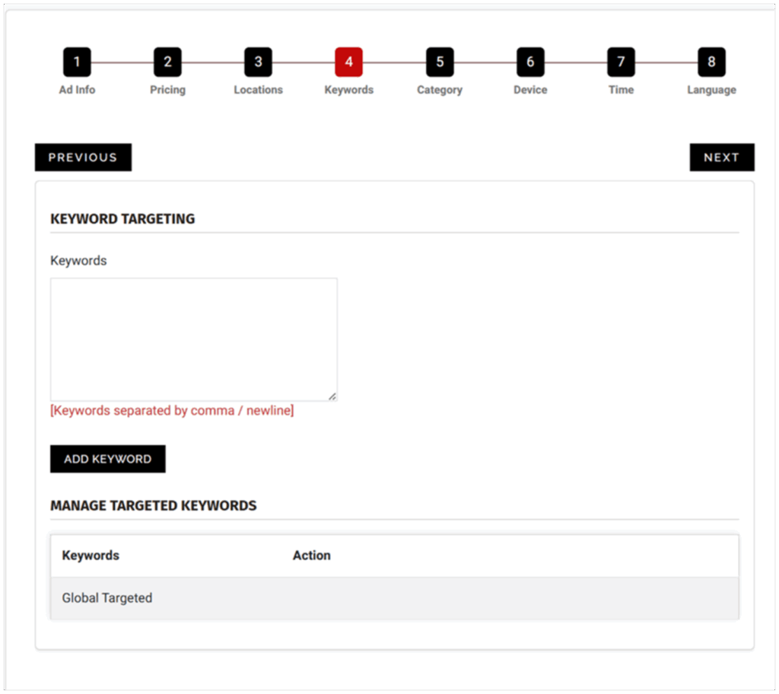Click the Ad Info step label
Image resolution: width=779 pixels, height=694 pixels.
coord(77,90)
